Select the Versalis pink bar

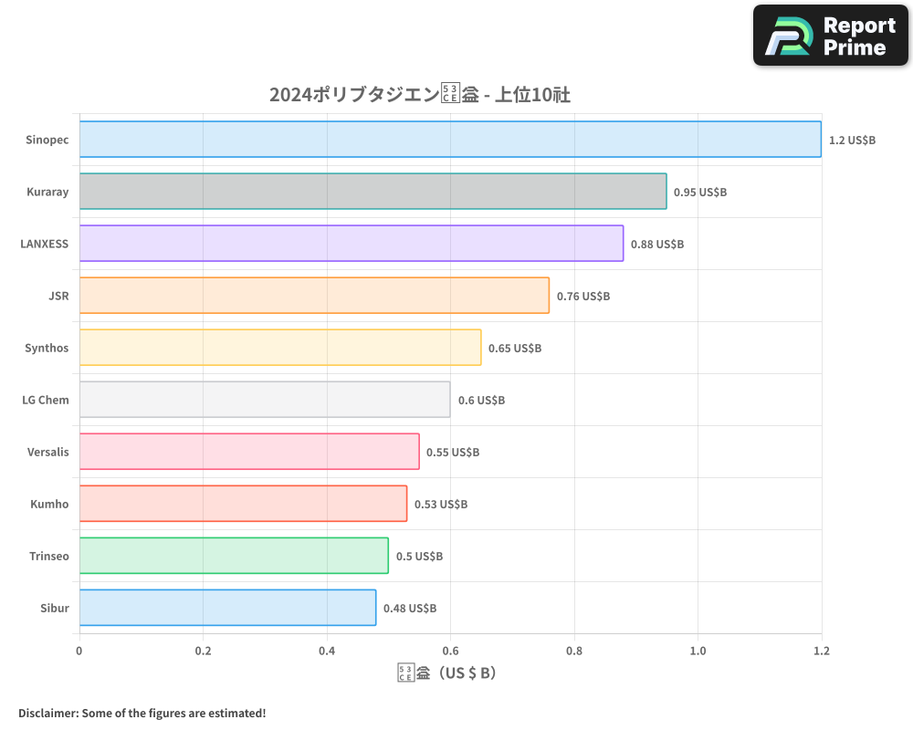247,452
